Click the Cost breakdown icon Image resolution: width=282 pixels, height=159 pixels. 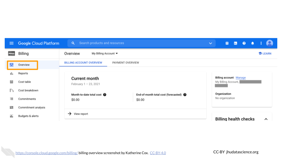click(11, 90)
